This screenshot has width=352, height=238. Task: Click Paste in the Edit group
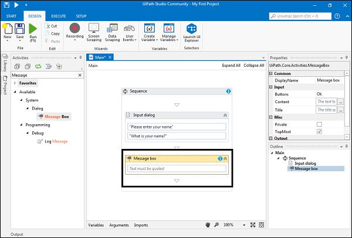click(x=53, y=41)
